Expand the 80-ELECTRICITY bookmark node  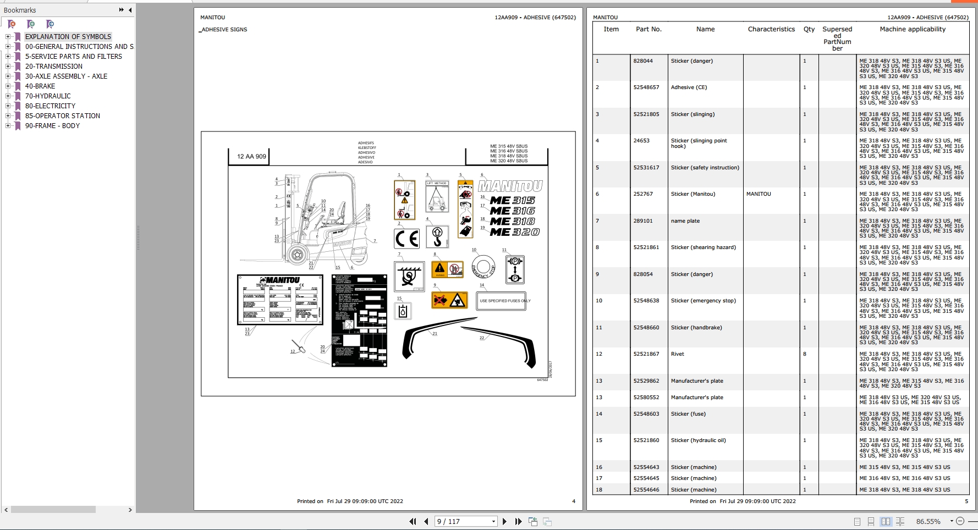click(x=8, y=106)
